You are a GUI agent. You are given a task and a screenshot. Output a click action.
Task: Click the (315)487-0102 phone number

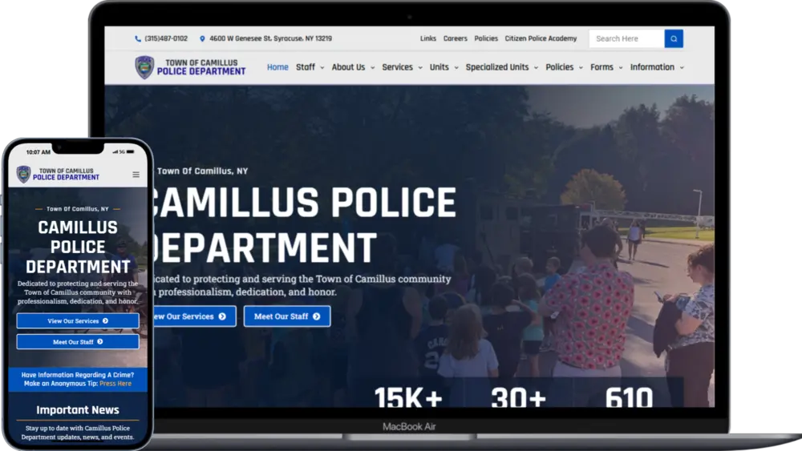(x=166, y=38)
